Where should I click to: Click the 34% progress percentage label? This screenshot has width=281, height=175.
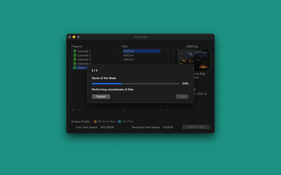185,84
